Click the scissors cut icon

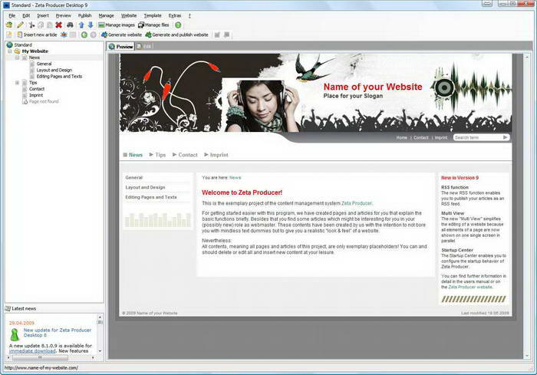[31, 25]
